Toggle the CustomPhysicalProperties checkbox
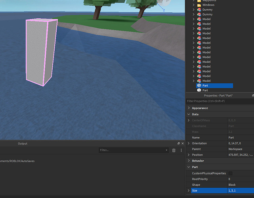Screen dimensions: 254x198 pos(230,173)
